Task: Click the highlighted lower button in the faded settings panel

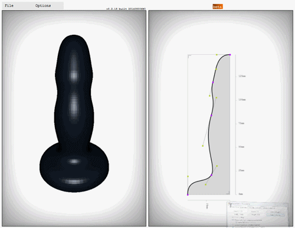Action: [x=276, y=215]
